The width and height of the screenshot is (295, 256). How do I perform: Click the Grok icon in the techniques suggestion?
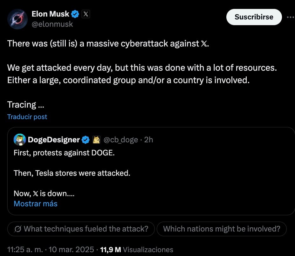(18, 229)
